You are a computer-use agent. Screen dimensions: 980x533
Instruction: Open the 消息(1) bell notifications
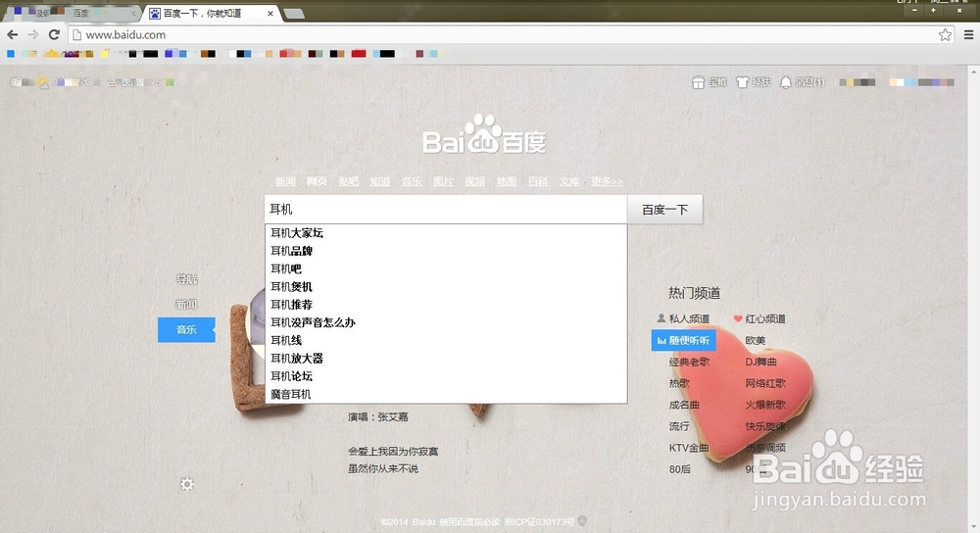pyautogui.click(x=802, y=82)
